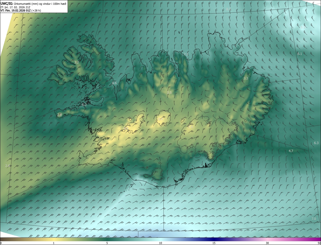Click the 15 tick on the colour scale

coord(214,243)
